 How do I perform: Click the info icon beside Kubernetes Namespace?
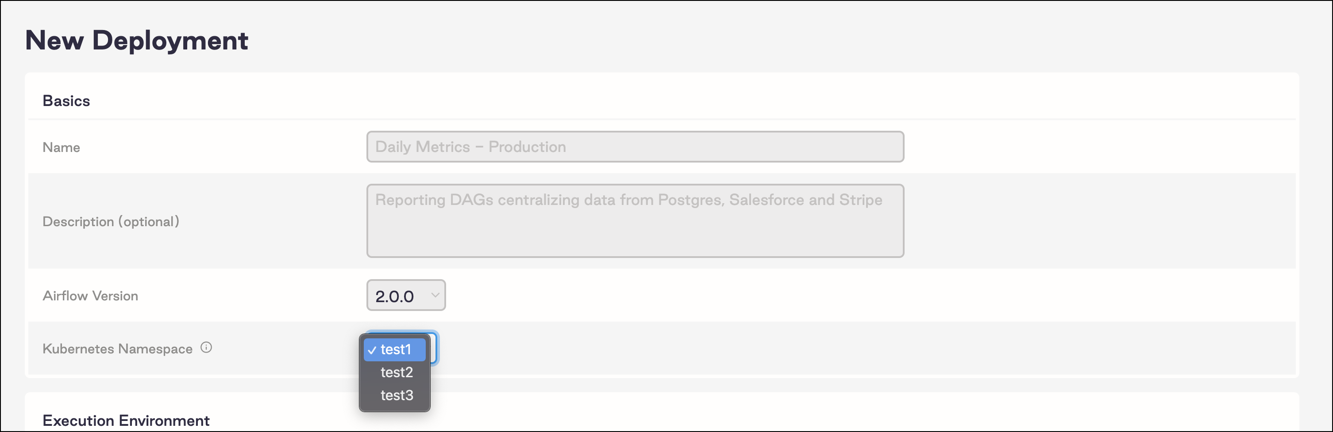[206, 348]
